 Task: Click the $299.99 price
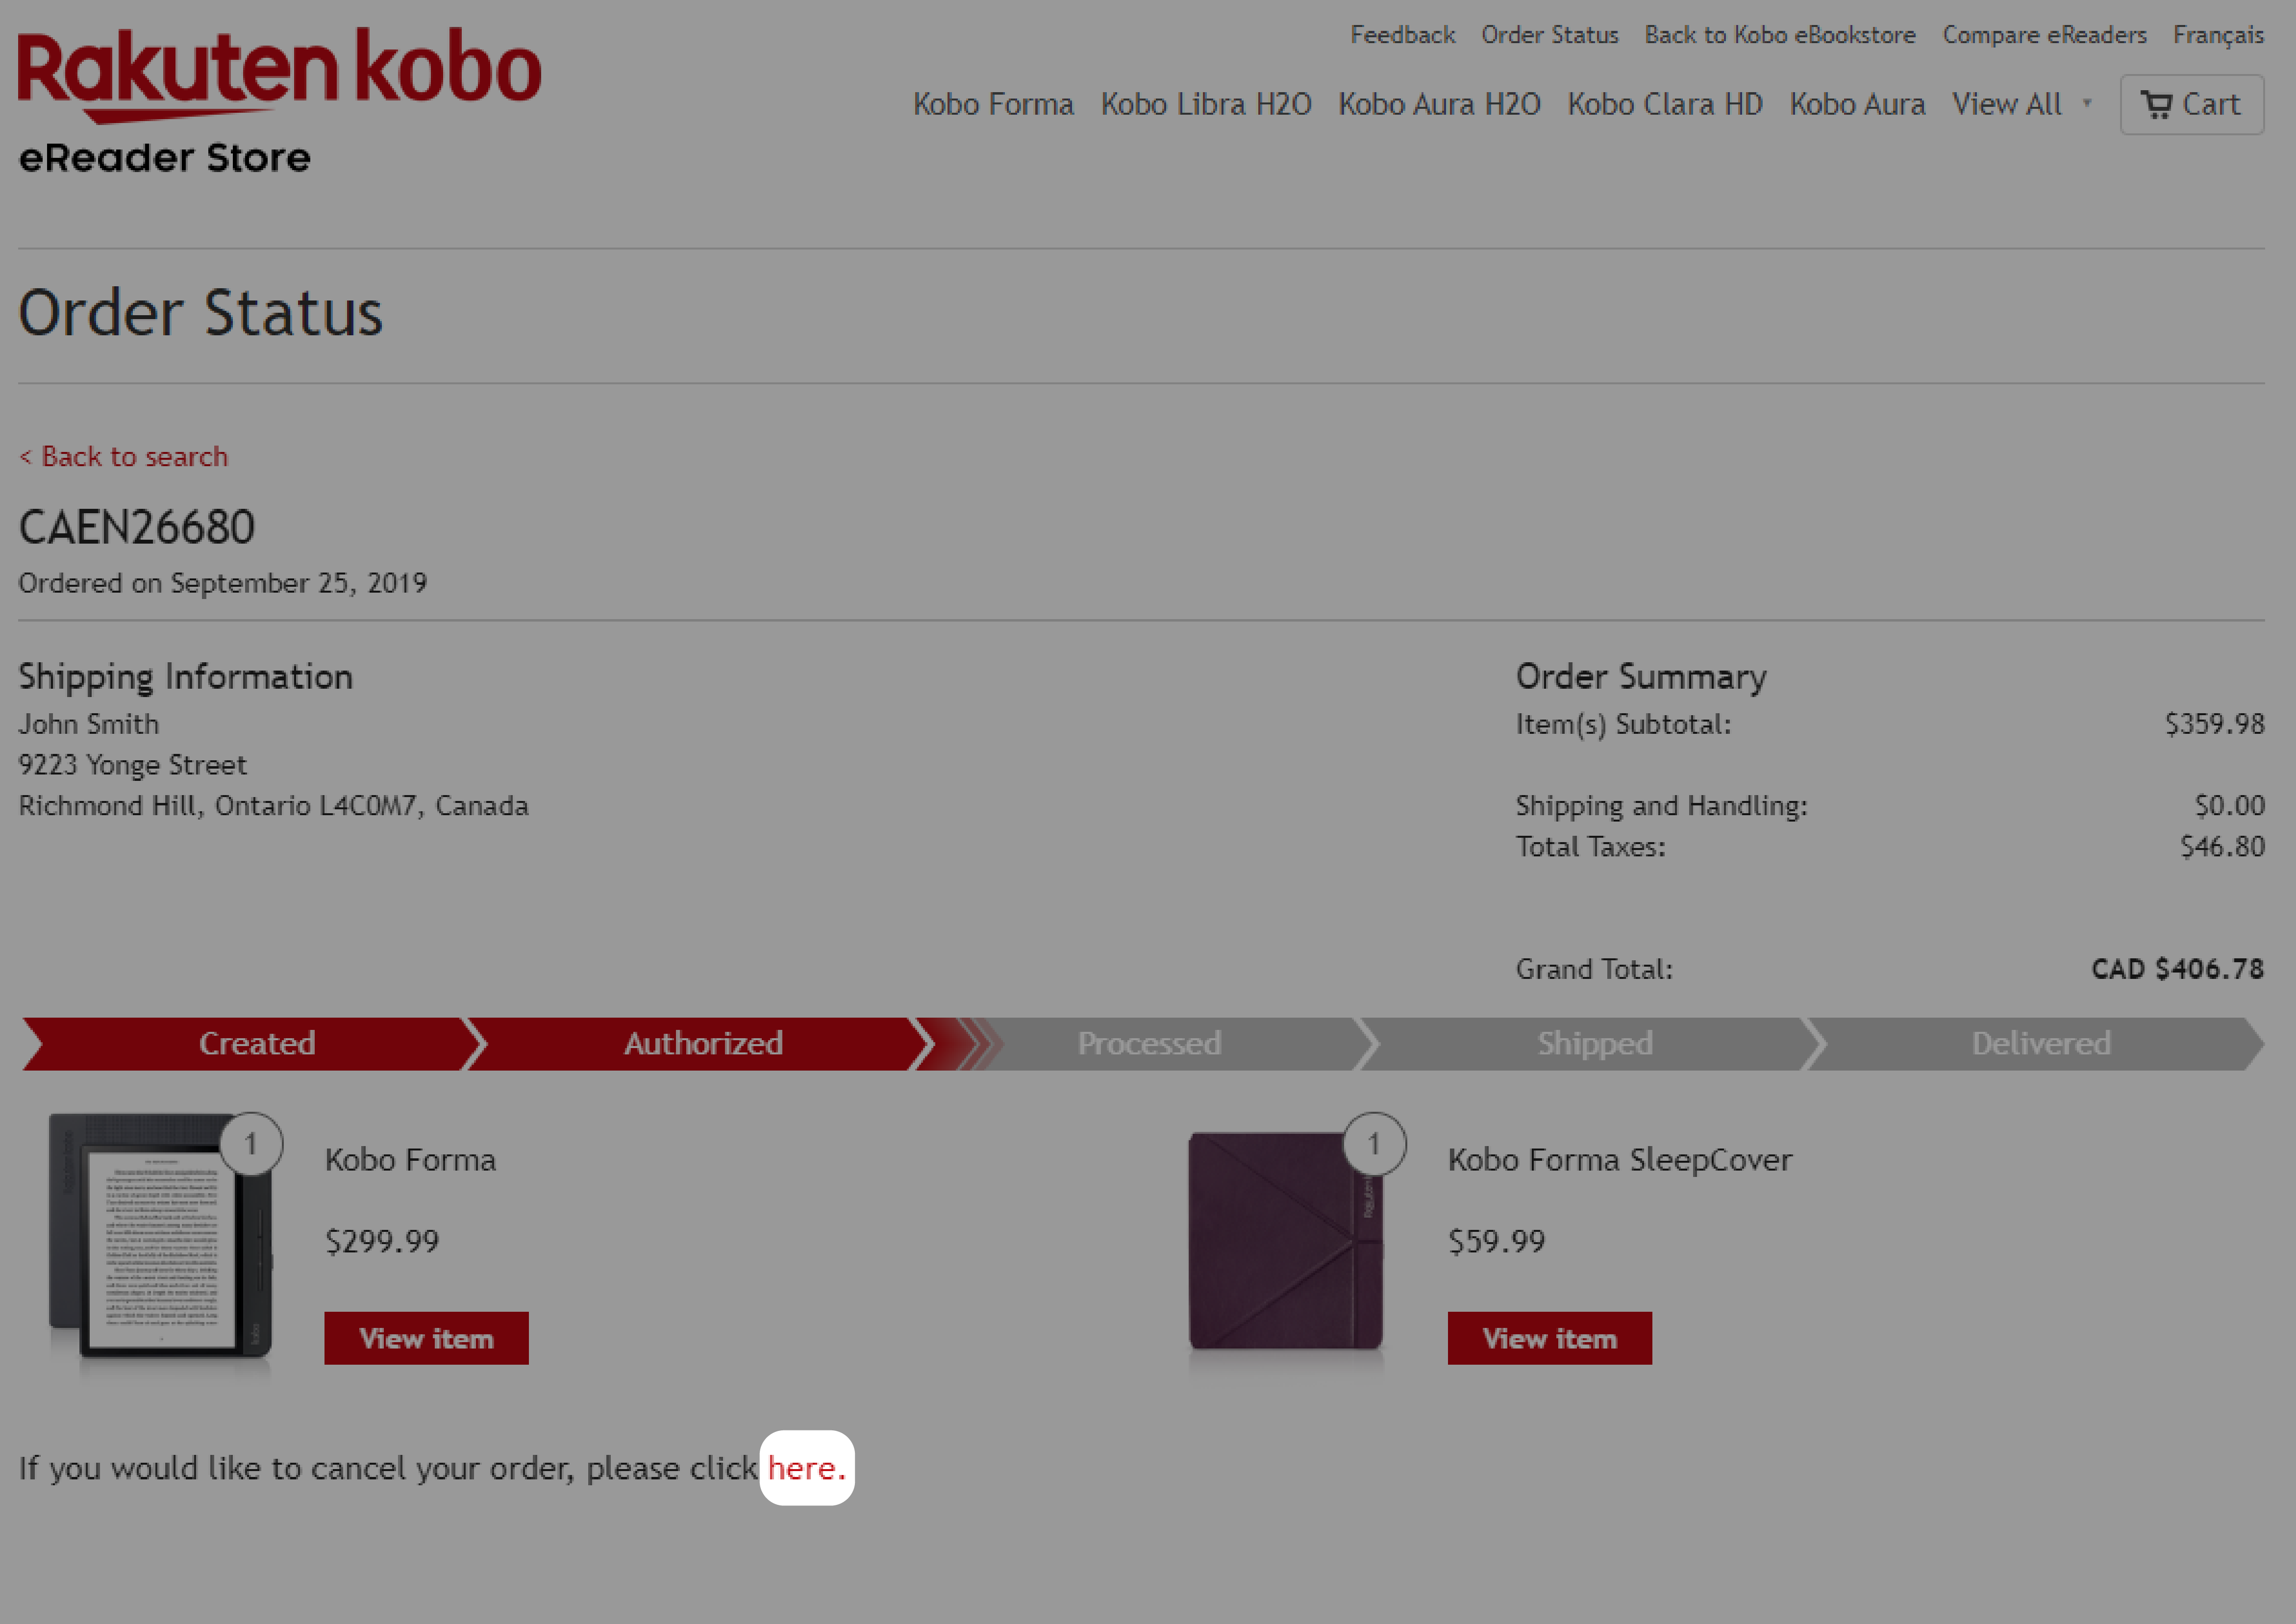coord(382,1242)
